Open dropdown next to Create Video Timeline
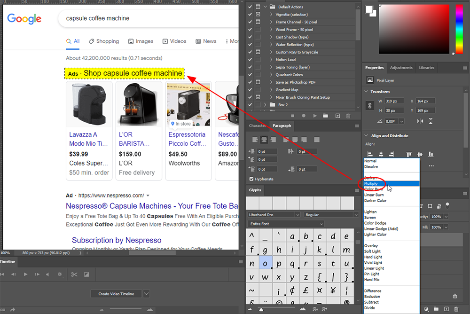Viewport: 470px width, 314px height. (x=146, y=294)
